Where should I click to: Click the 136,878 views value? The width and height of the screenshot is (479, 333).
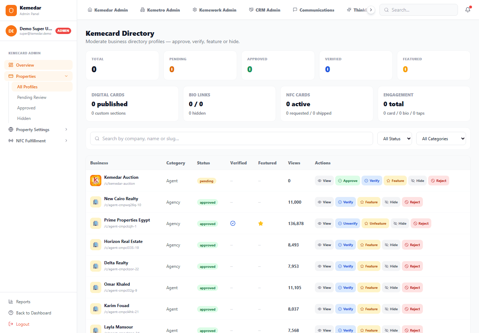tap(296, 223)
